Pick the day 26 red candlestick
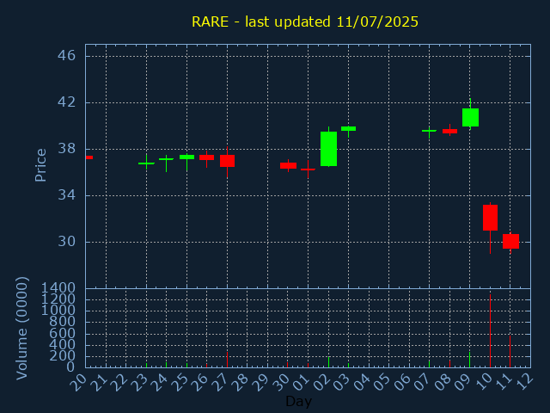The image size is (550, 413). click(x=206, y=157)
